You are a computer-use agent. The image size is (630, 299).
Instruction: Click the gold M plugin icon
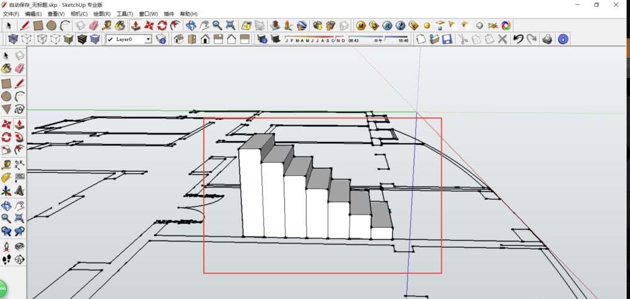pyautogui.click(x=360, y=26)
